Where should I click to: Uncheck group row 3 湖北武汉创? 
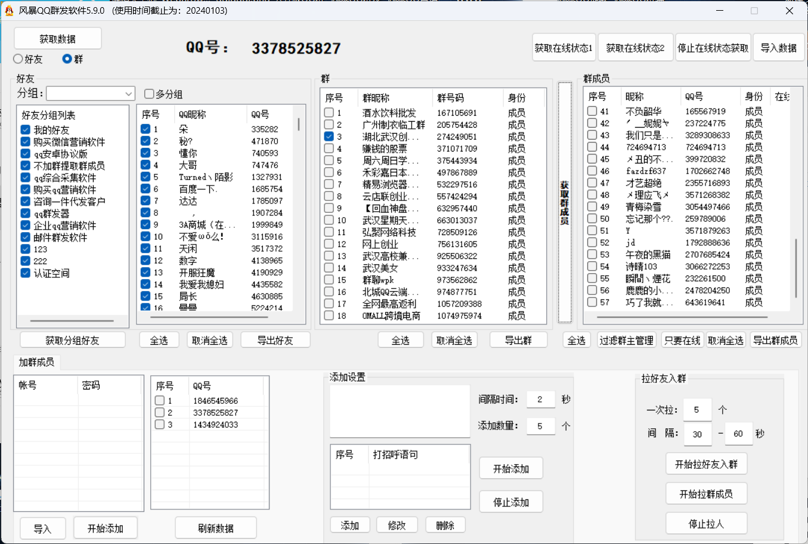329,137
